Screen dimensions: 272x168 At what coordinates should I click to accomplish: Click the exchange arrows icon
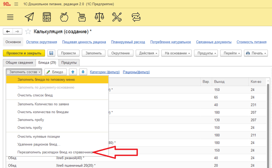pos(136,17)
